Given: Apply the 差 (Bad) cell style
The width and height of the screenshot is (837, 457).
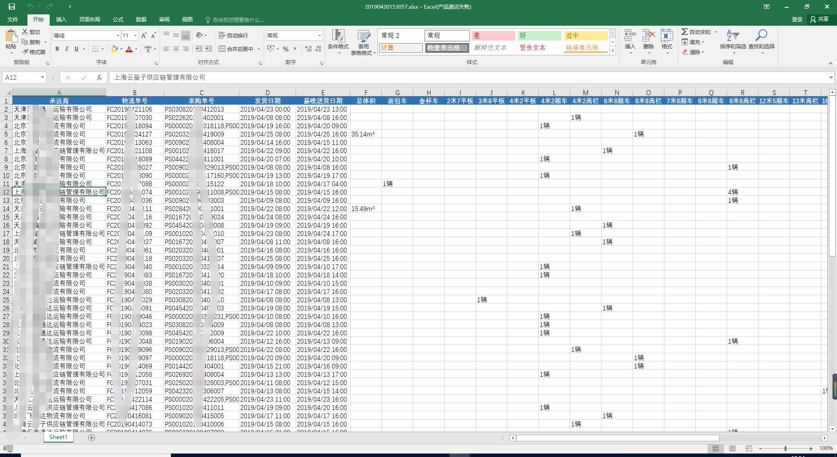Looking at the screenshot, I should pyautogui.click(x=493, y=35).
